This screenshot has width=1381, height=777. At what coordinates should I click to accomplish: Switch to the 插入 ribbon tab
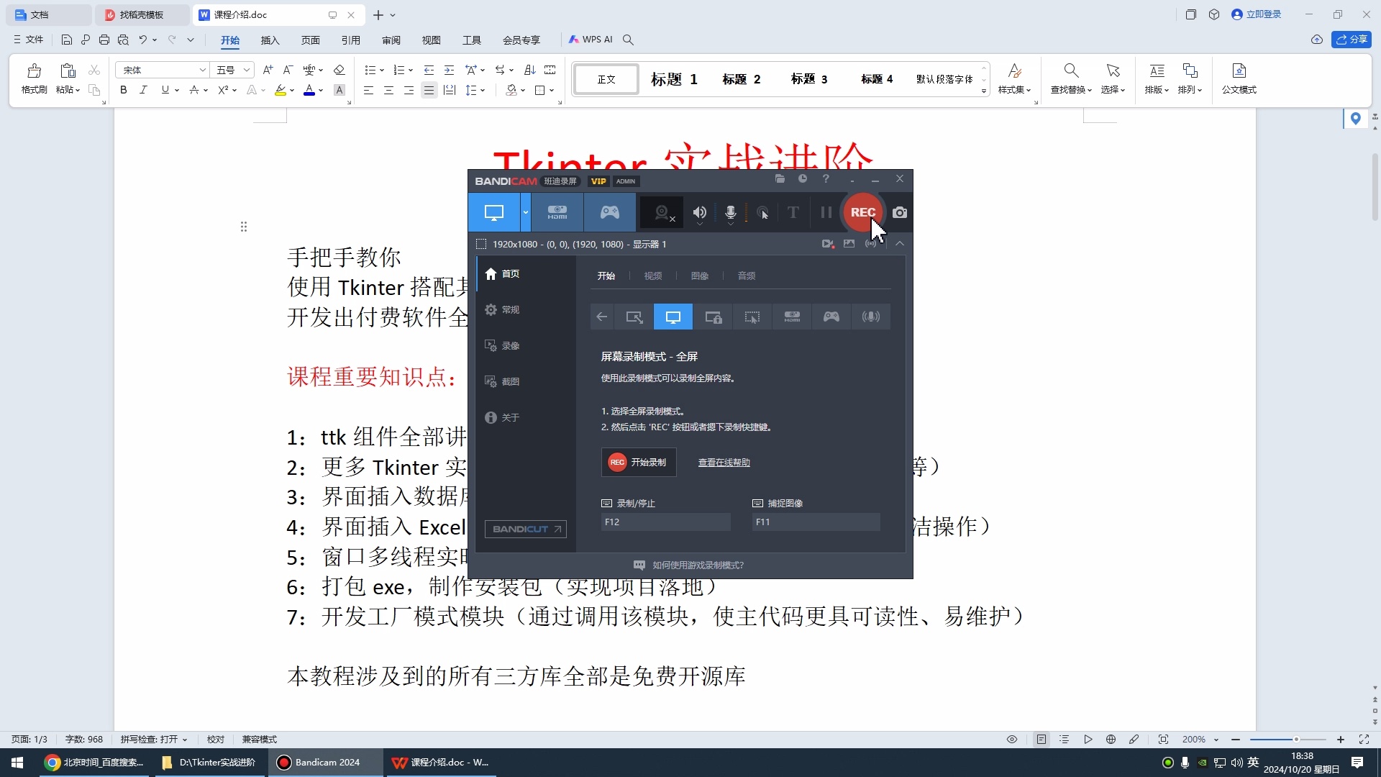pyautogui.click(x=270, y=40)
